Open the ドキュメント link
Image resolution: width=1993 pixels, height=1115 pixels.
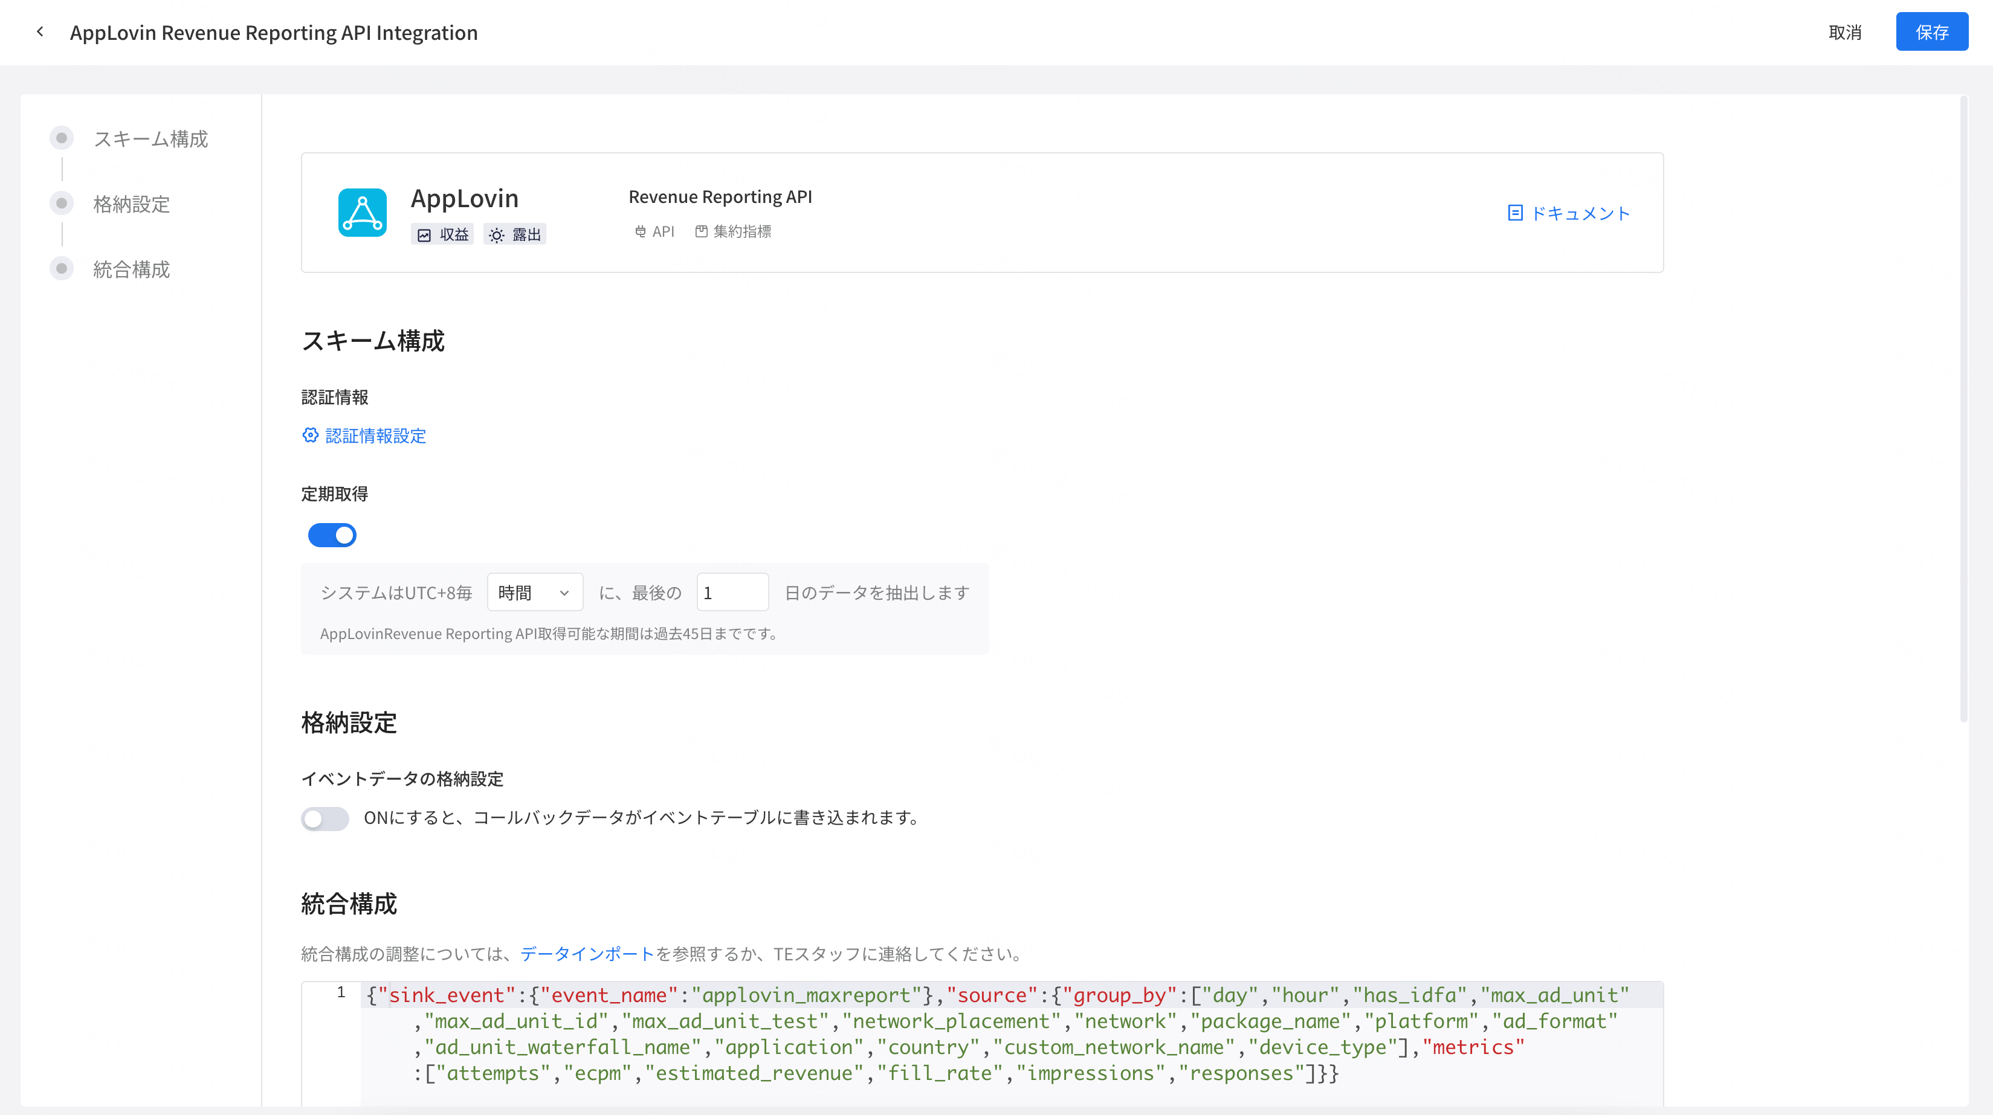tap(1581, 213)
